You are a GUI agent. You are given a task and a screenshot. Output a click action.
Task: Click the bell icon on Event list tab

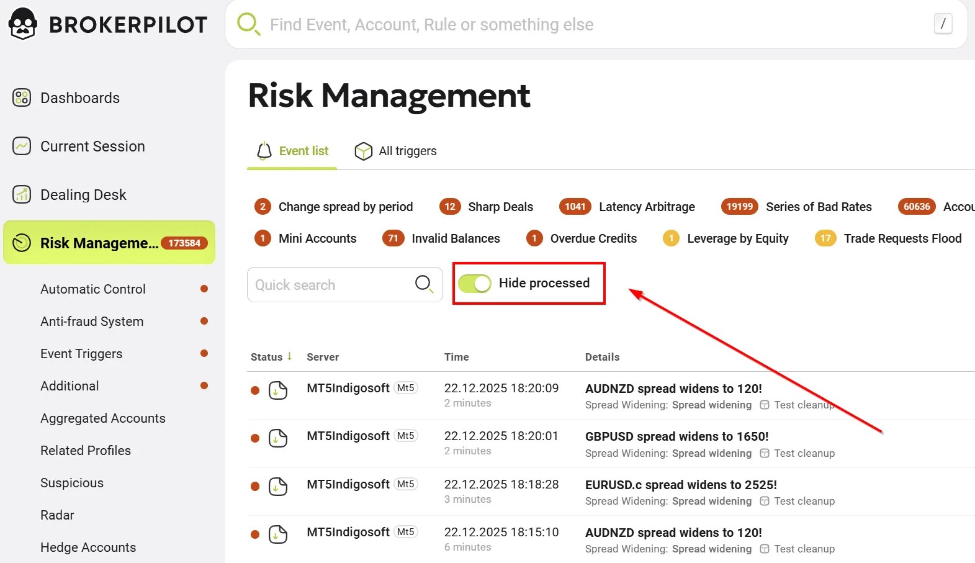pyautogui.click(x=264, y=151)
